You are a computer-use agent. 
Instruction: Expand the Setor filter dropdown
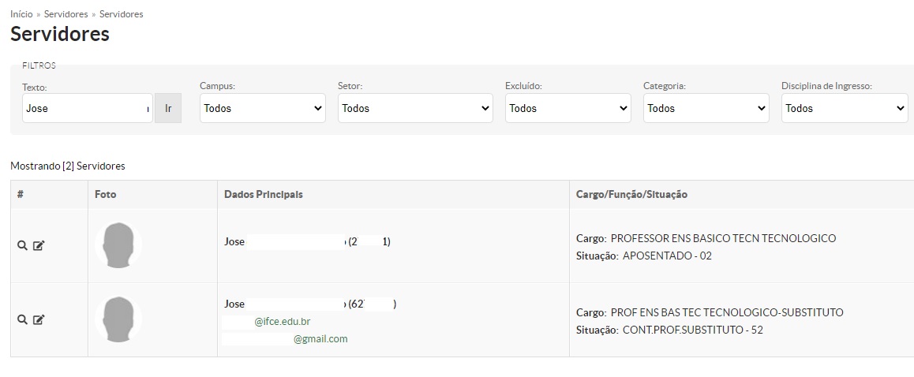(x=415, y=108)
